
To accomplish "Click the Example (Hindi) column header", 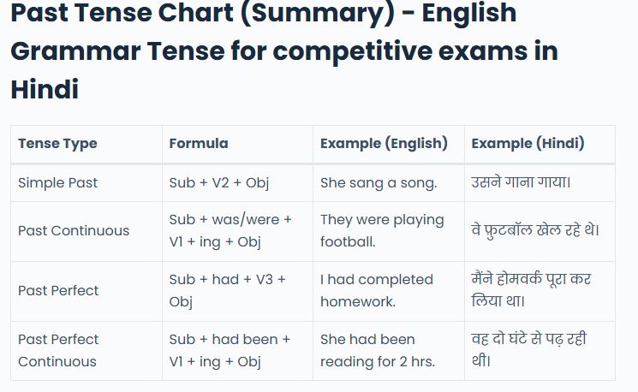I will (528, 143).
